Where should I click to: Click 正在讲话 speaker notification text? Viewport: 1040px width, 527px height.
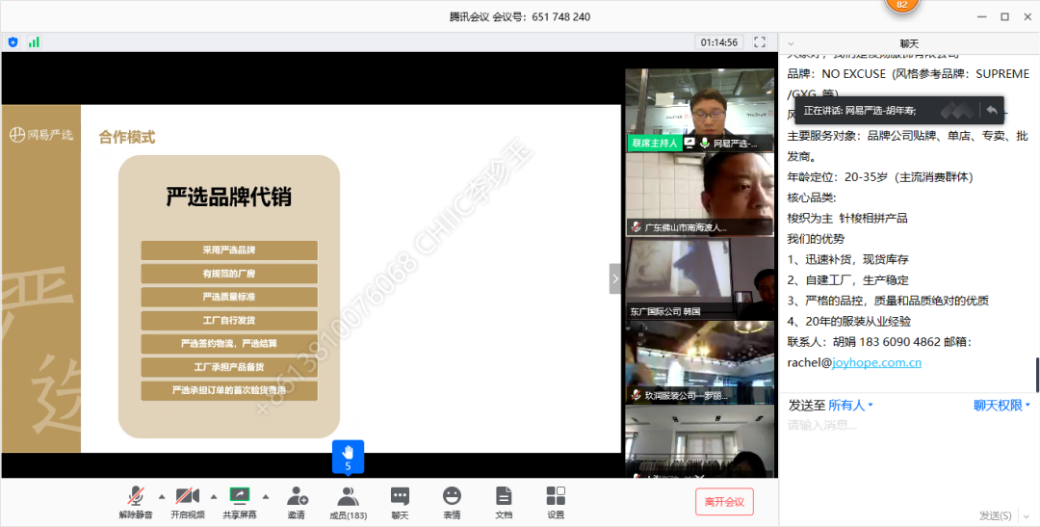860,111
